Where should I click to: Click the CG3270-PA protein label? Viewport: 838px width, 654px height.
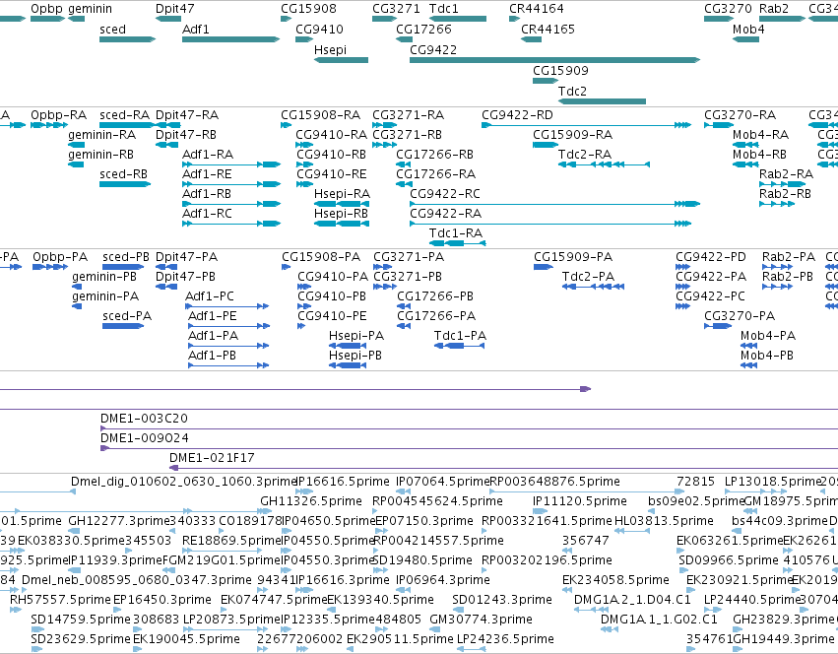(x=740, y=316)
